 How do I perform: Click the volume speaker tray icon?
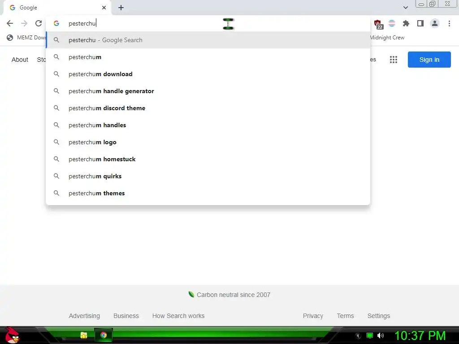[381, 335]
